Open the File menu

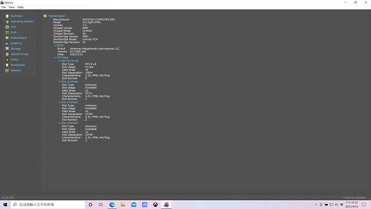tap(4, 7)
